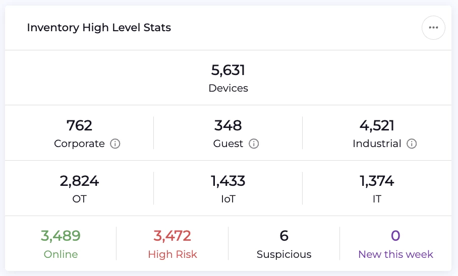458x276 pixels.
Task: Click the 5,631 total devices count
Action: point(228,70)
